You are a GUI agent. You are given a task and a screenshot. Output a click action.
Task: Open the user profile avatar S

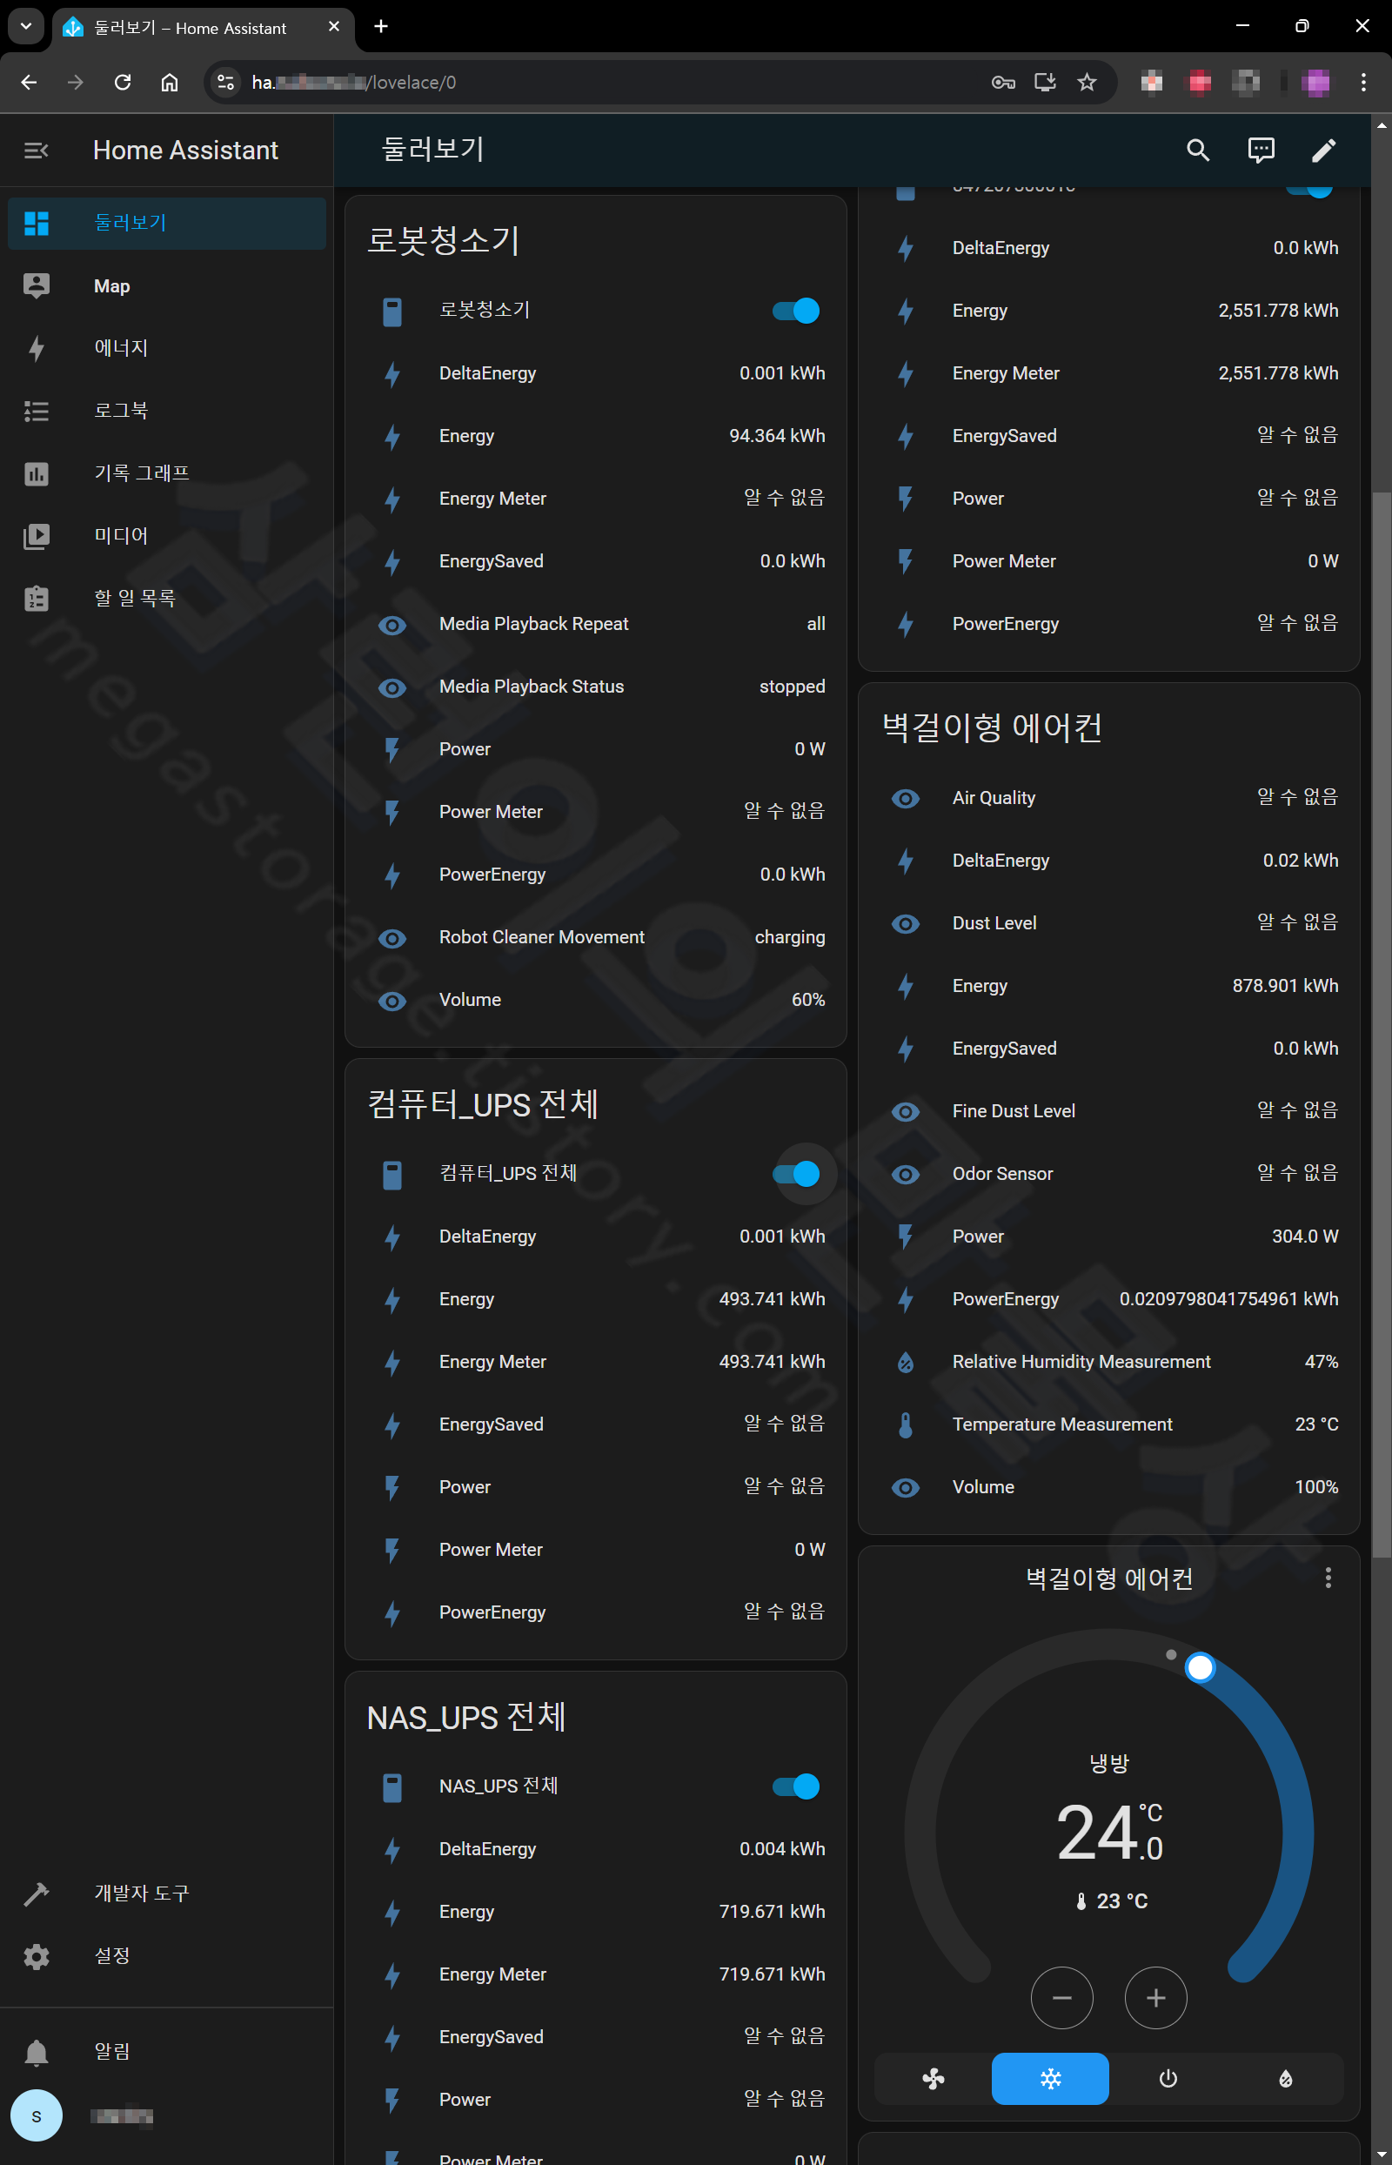(x=37, y=2115)
